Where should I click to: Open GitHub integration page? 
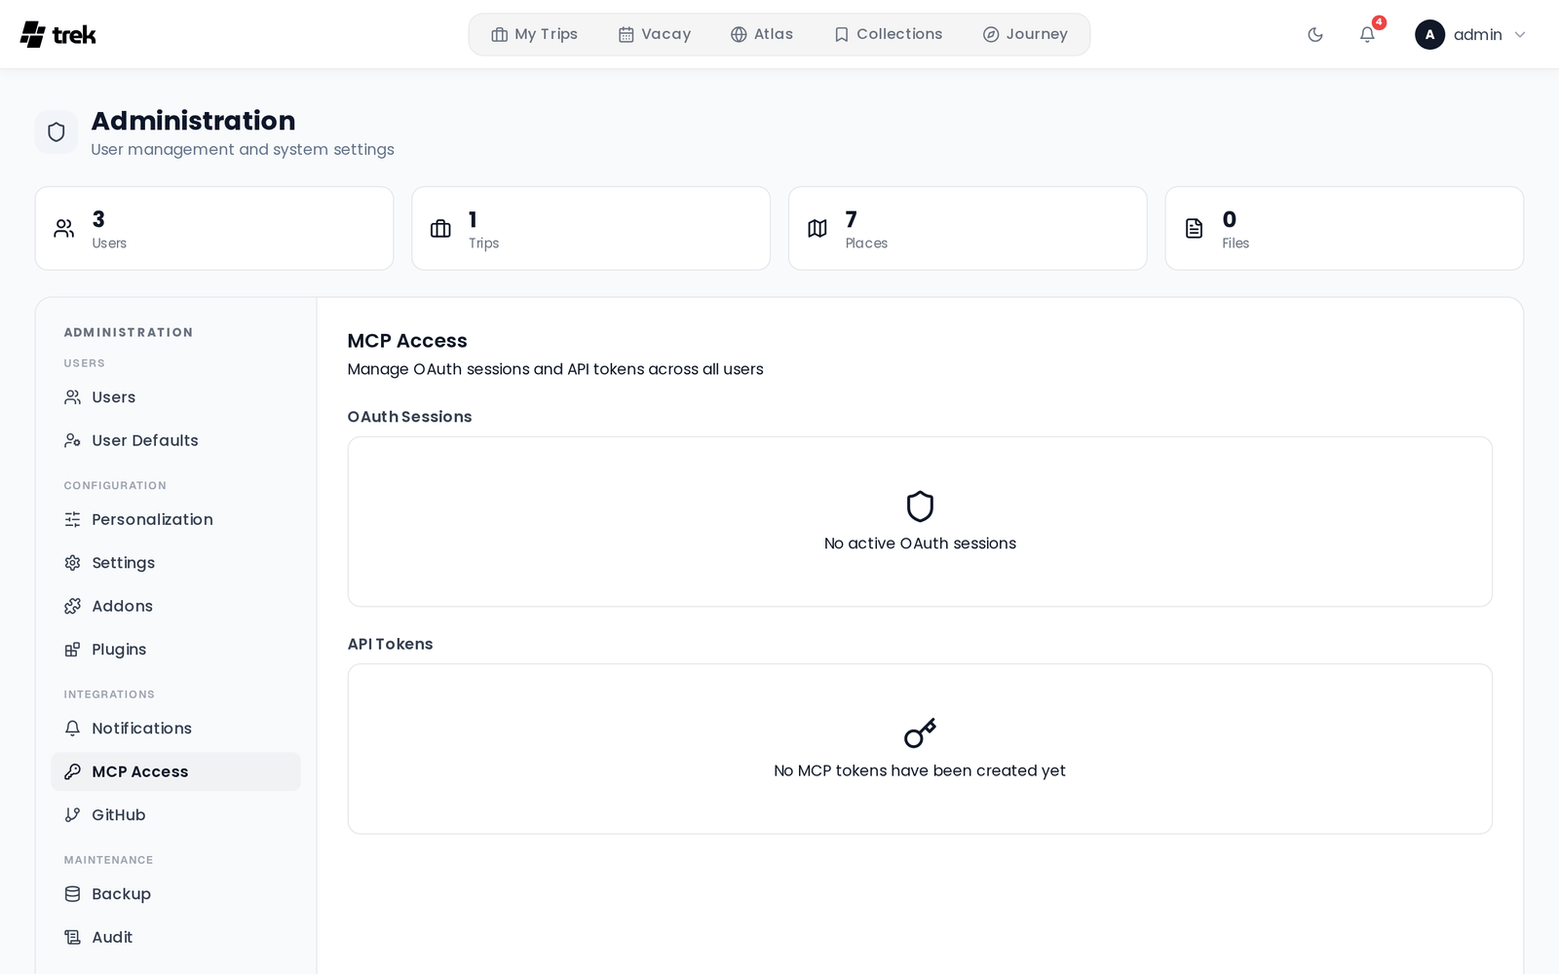175,815
